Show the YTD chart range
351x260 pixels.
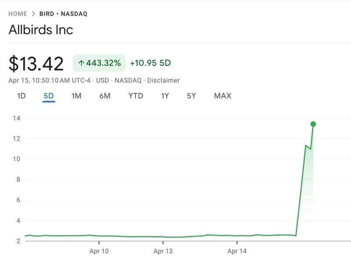coord(136,96)
